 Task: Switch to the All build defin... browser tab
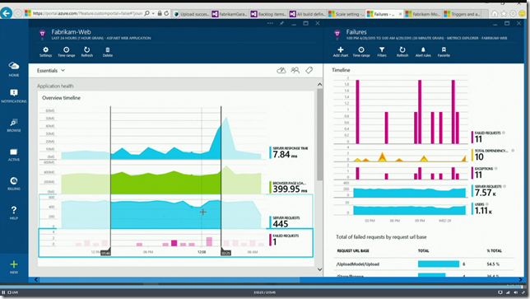coord(307,14)
